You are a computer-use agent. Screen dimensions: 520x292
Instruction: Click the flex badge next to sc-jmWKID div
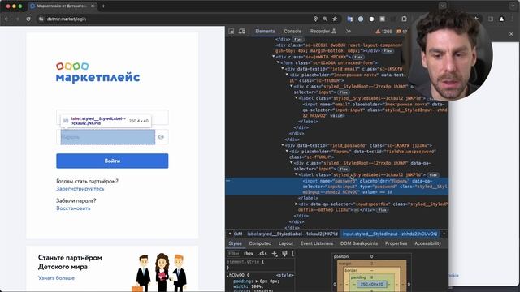358,57
